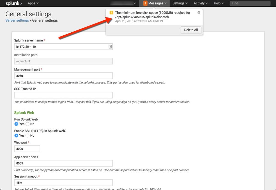276x190 pixels.
Task: Click the yellow warning icon in message
Action: 111,12
